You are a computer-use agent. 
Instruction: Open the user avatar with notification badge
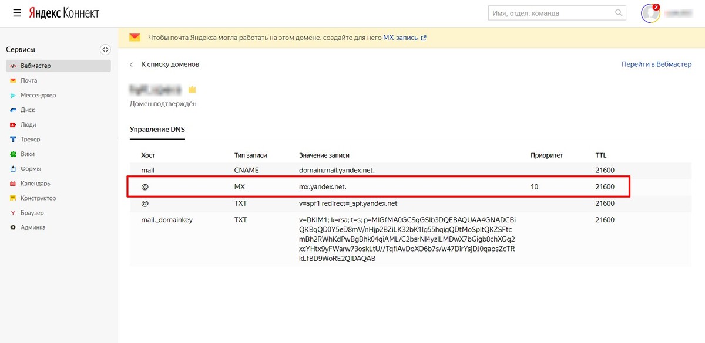tap(650, 13)
